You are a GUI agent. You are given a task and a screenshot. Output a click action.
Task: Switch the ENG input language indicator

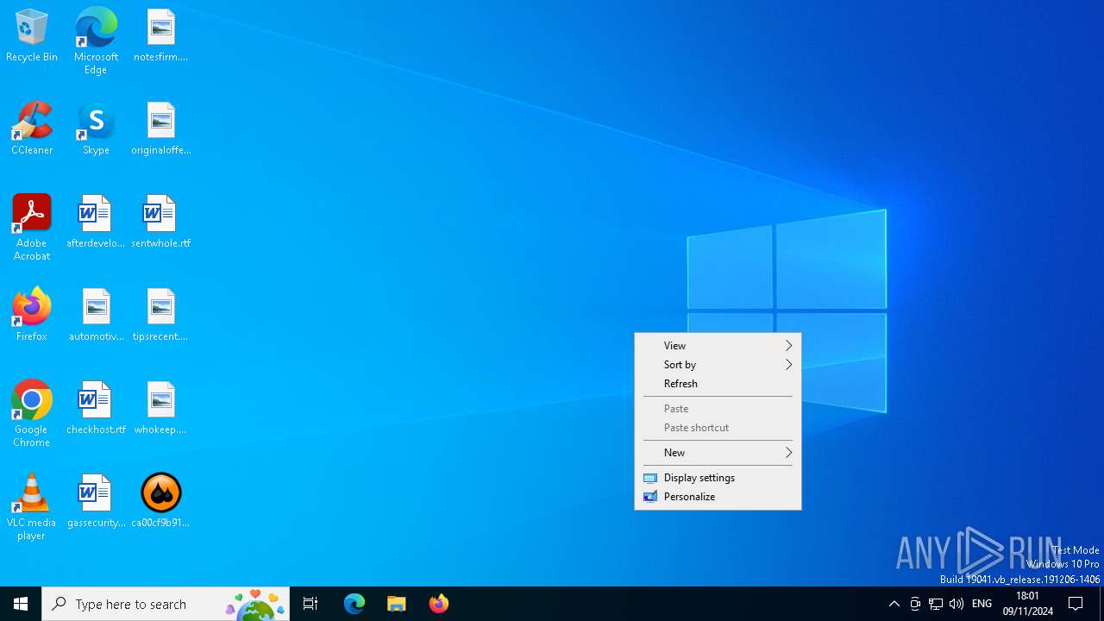tap(982, 604)
